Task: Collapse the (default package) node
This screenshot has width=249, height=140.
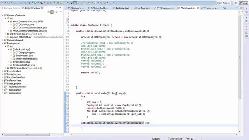Action: pos(9,49)
